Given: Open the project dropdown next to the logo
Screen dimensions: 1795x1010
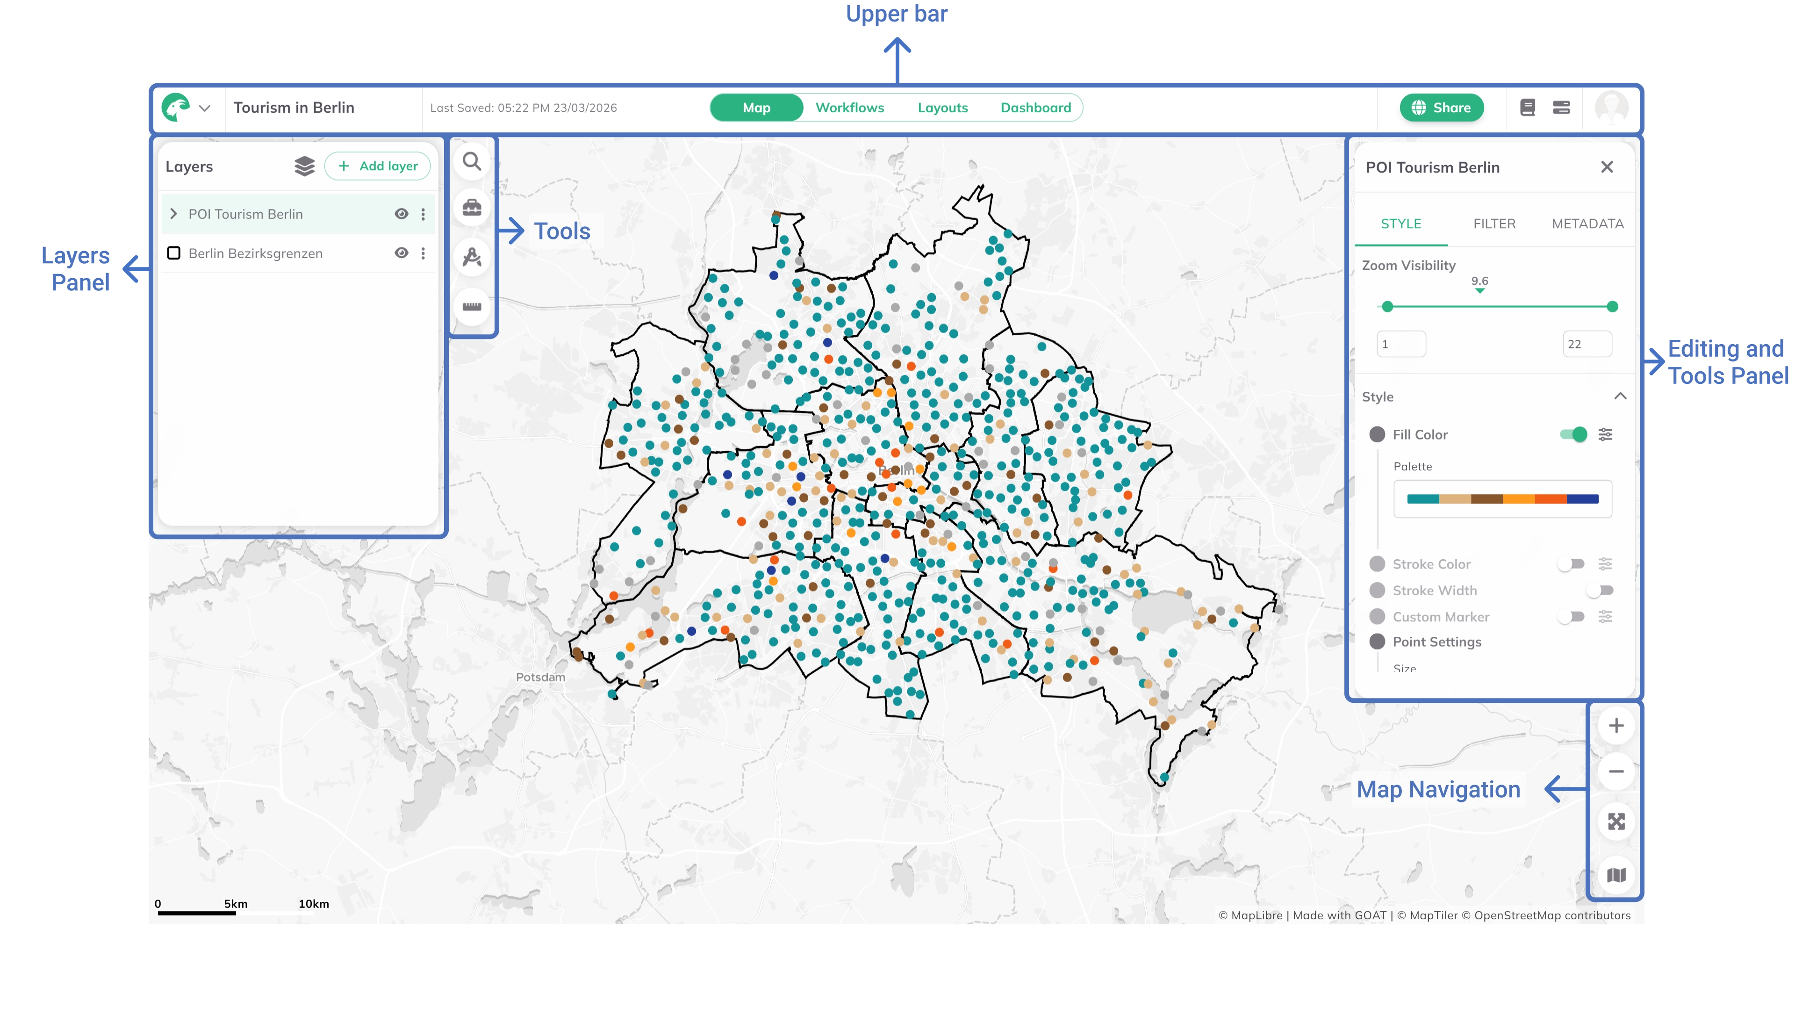Looking at the screenshot, I should click(205, 108).
